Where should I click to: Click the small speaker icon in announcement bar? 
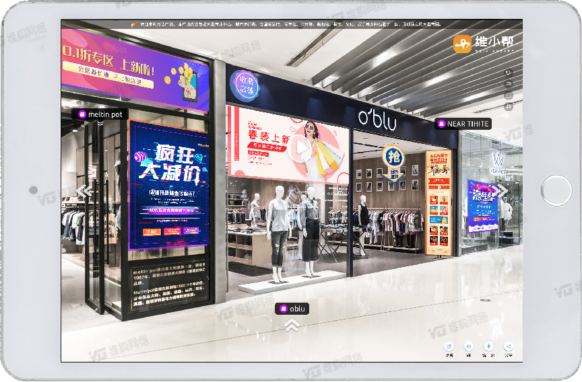[134, 24]
